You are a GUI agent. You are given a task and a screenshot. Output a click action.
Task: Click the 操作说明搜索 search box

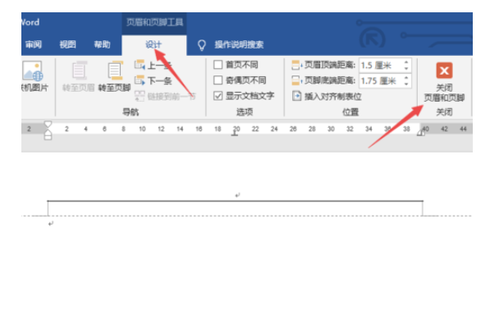[x=239, y=44]
